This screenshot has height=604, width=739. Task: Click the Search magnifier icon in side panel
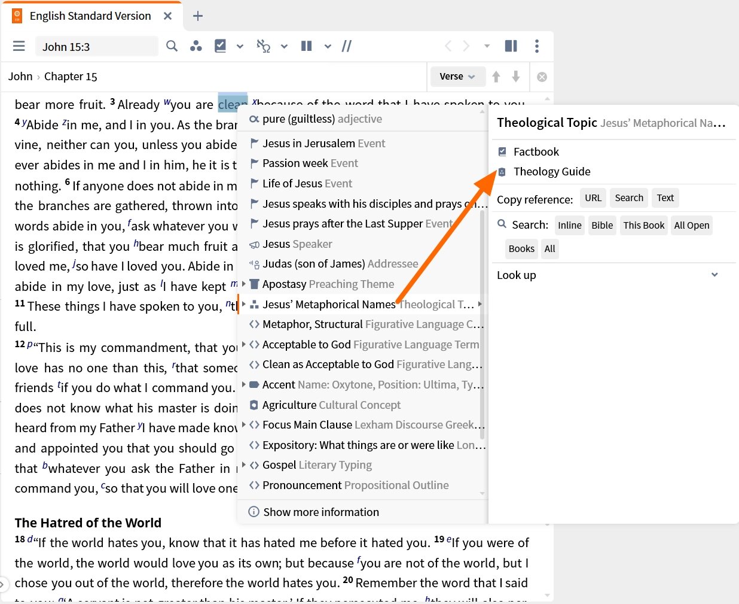point(502,224)
